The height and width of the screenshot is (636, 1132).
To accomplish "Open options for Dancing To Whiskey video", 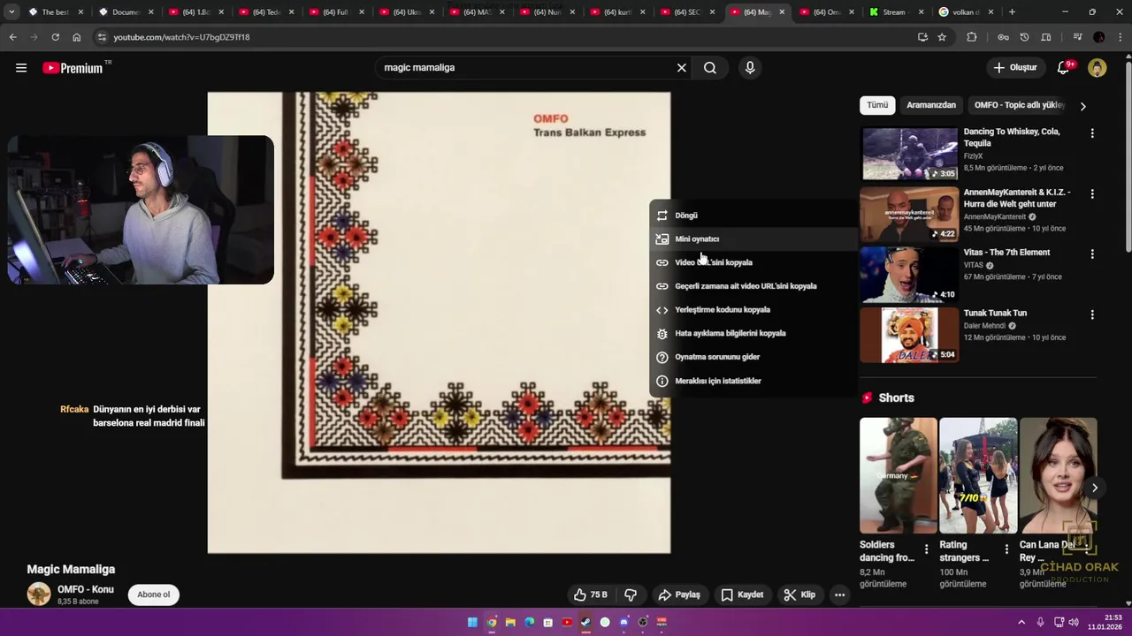I will 1092,133.
